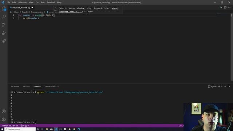
Task: Open the Source Control view
Action: coord(4,25)
